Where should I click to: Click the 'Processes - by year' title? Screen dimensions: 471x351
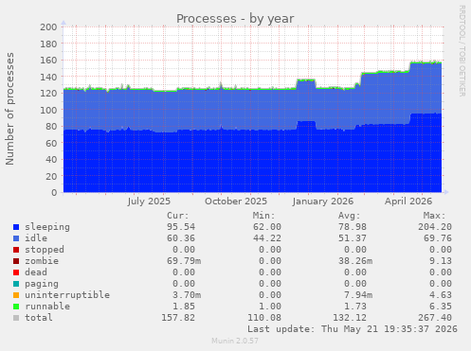[x=235, y=19]
